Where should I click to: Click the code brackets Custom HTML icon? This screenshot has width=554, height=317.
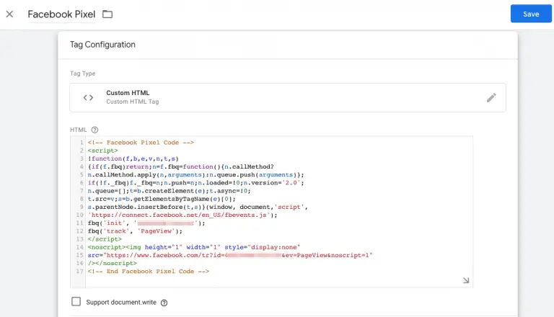tap(88, 97)
